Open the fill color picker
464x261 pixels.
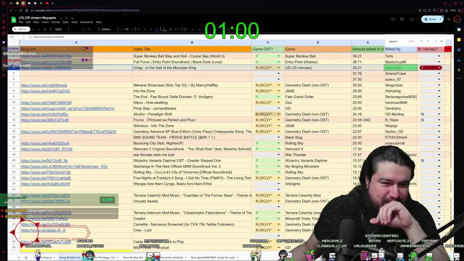click(x=164, y=29)
